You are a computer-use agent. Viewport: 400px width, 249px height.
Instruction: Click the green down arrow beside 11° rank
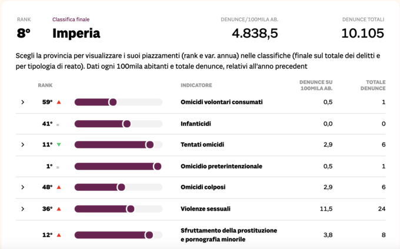pos(59,145)
